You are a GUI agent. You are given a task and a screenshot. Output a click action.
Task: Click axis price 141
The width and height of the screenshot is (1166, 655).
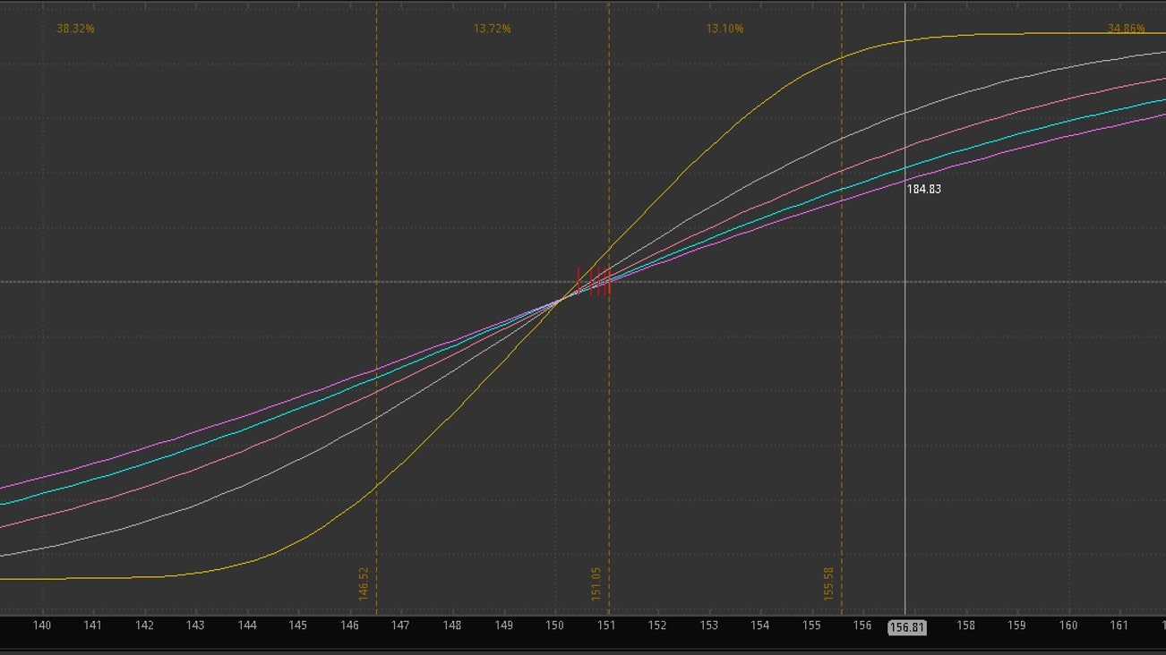point(93,625)
